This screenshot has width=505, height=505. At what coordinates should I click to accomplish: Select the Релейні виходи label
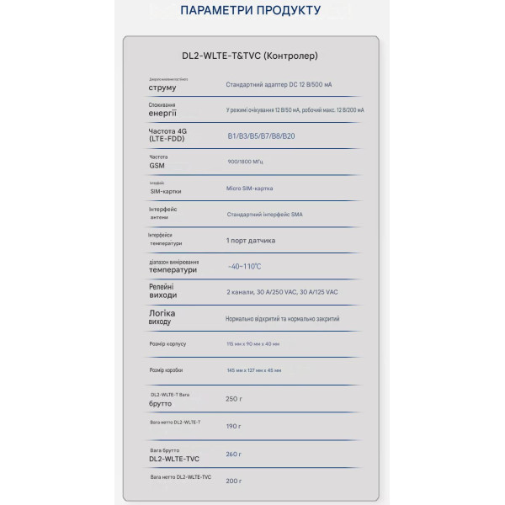[162, 291]
